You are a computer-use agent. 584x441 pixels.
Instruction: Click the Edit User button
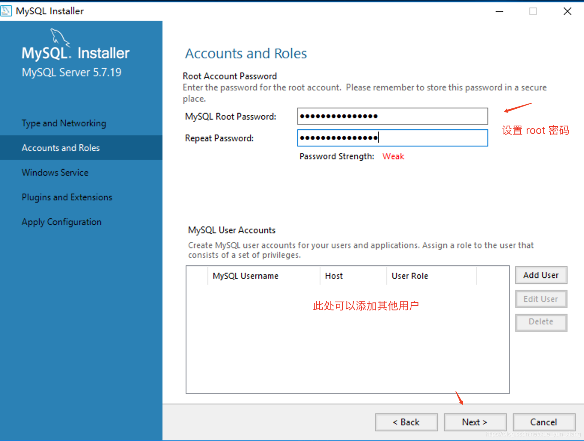[x=541, y=299]
